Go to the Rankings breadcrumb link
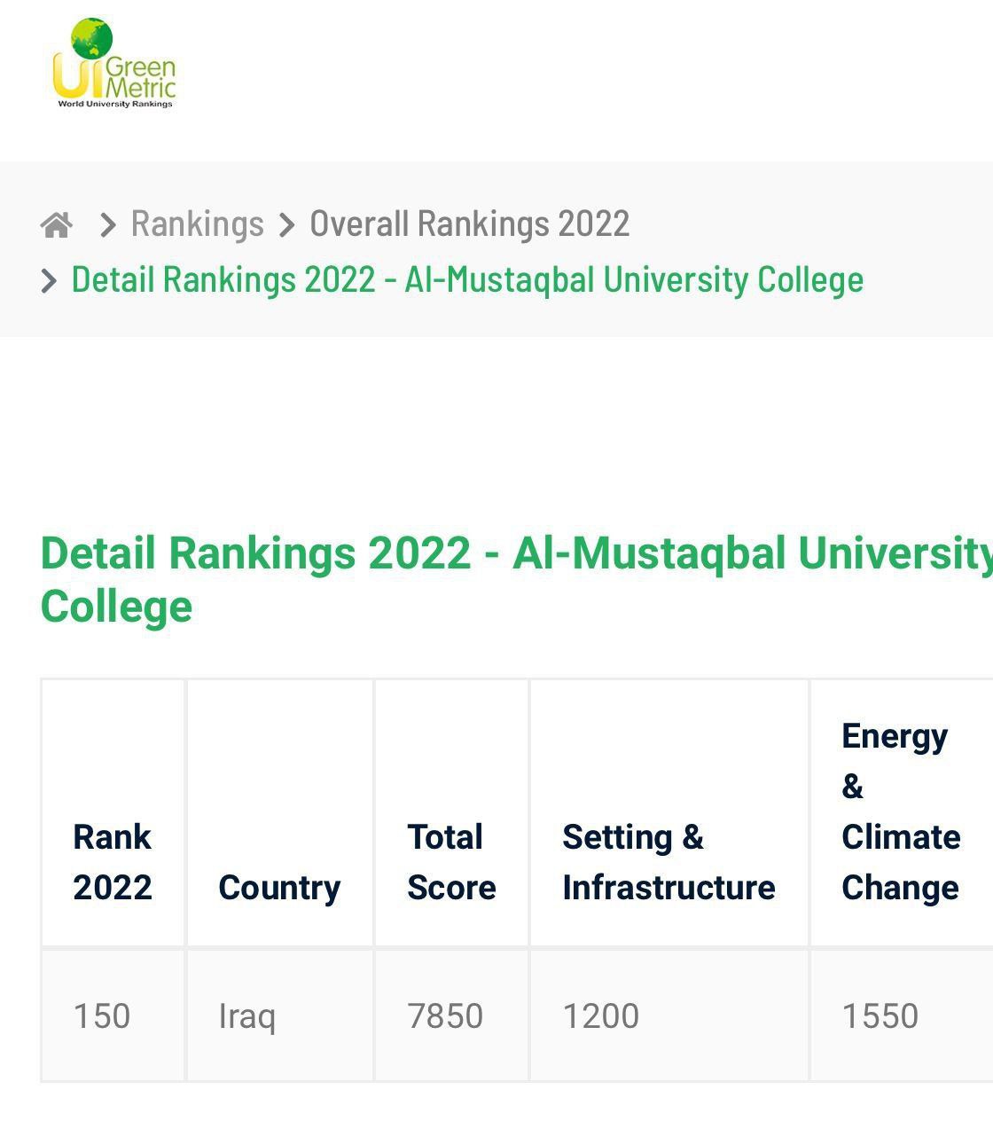This screenshot has width=993, height=1121. coord(198,223)
